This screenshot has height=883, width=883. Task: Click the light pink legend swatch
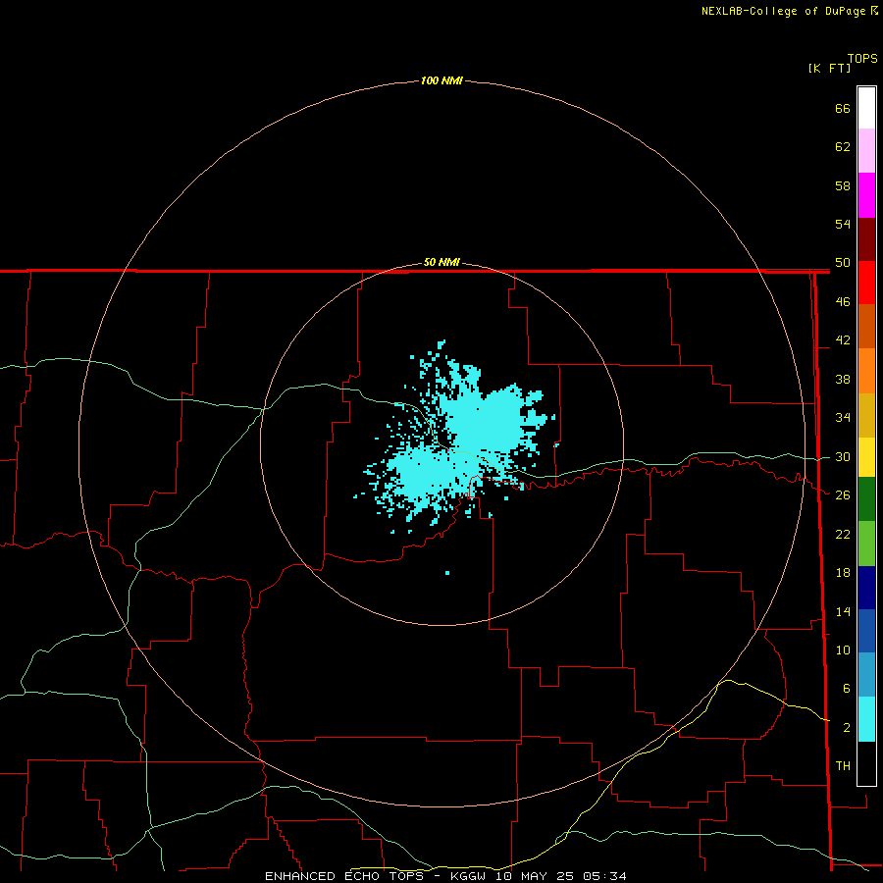click(866, 151)
